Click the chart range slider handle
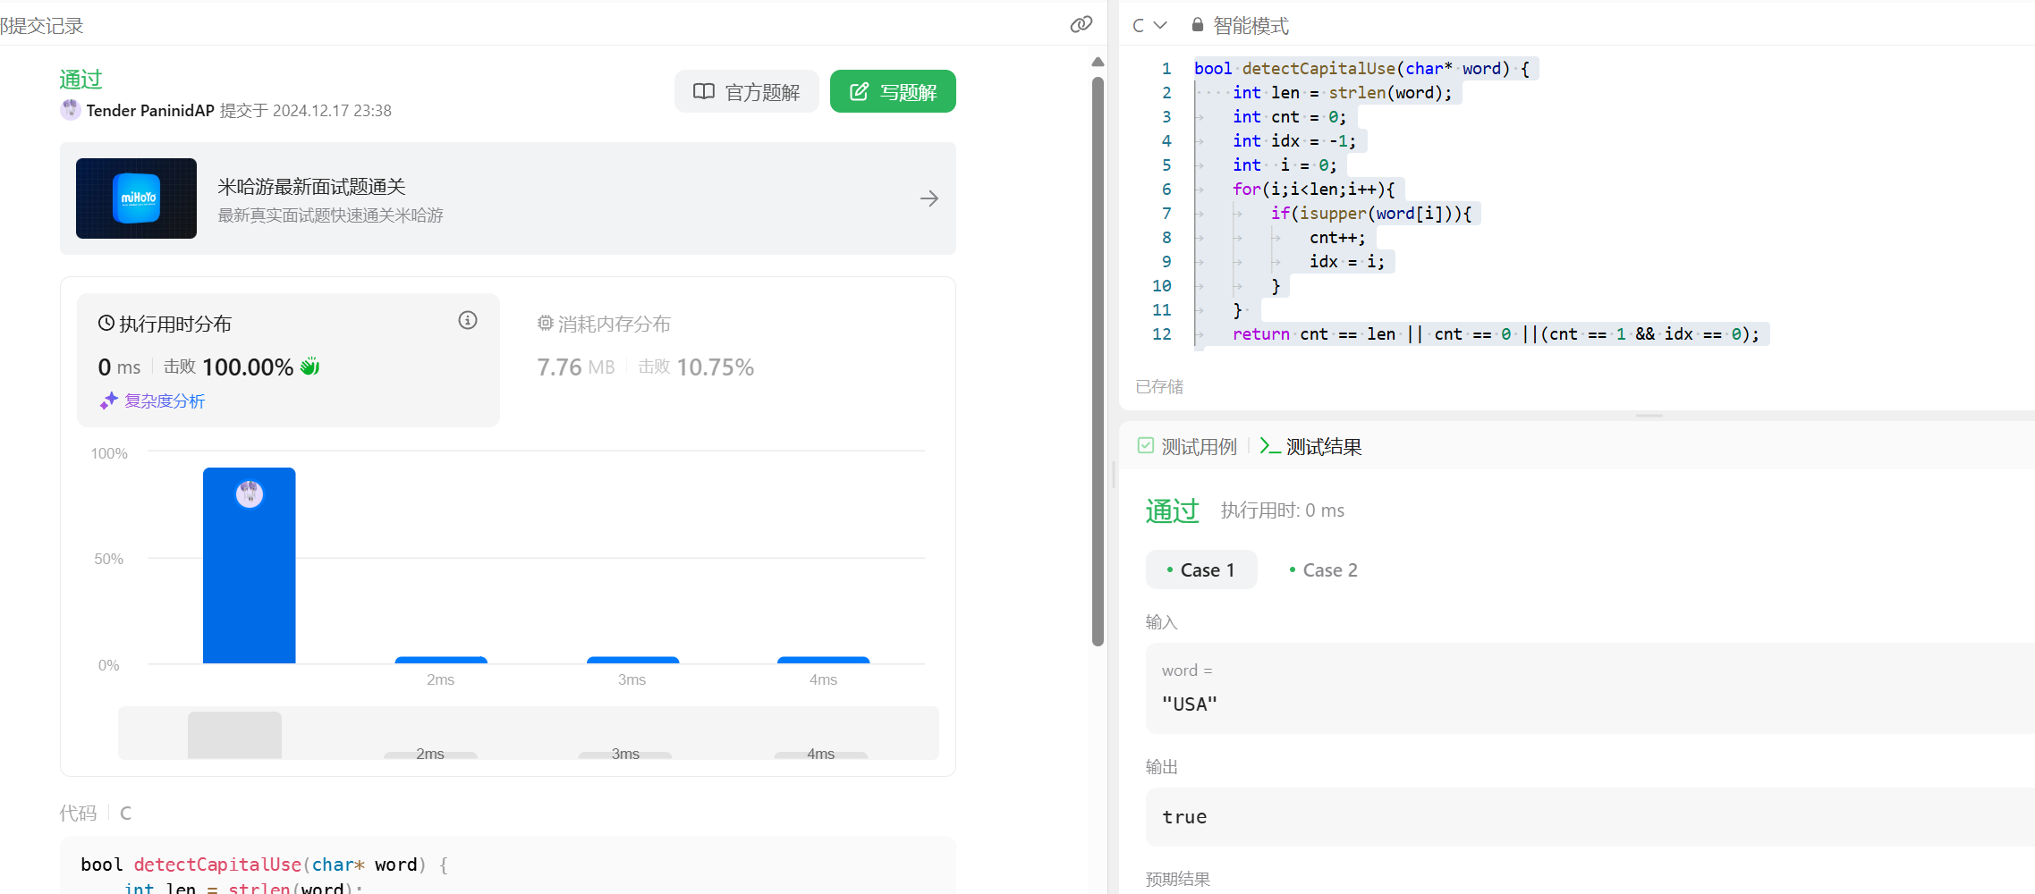The height and width of the screenshot is (894, 2035). (234, 735)
